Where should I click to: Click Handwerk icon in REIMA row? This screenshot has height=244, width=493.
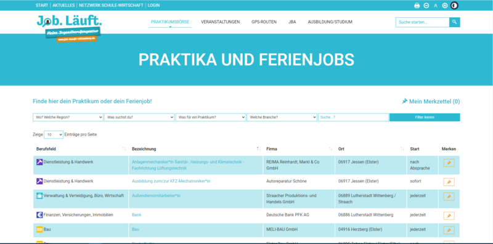39,162
